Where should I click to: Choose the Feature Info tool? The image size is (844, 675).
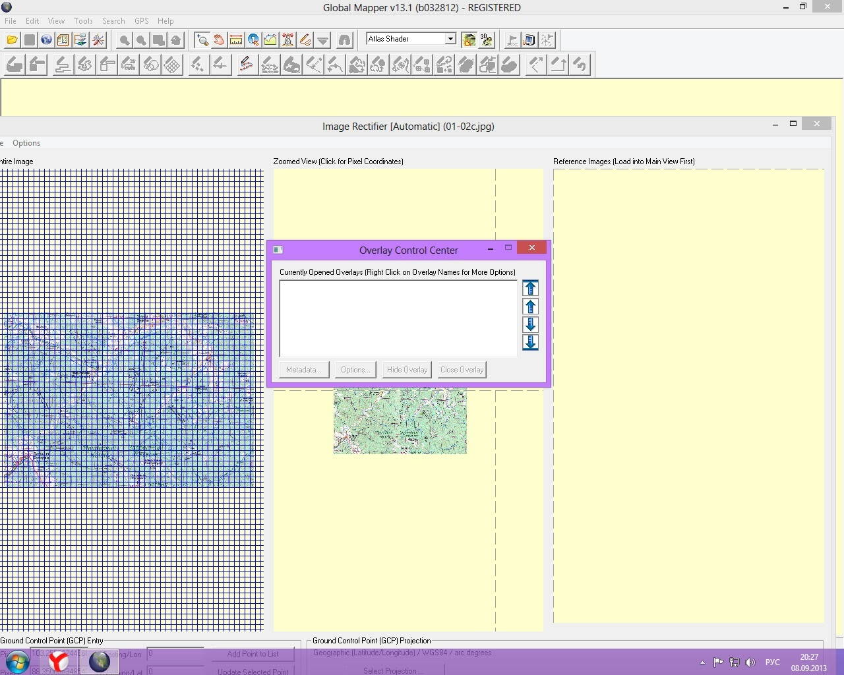click(253, 40)
